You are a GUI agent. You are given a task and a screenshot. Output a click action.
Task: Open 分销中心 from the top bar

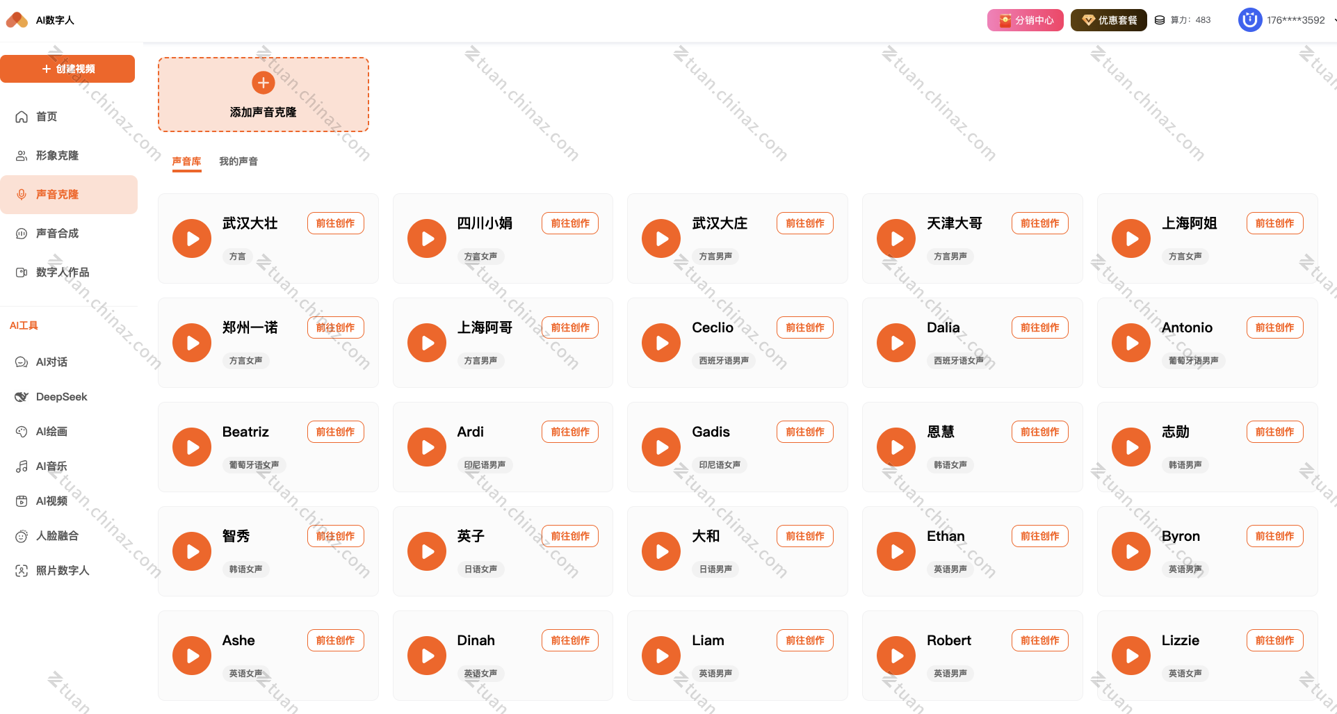tap(1026, 20)
